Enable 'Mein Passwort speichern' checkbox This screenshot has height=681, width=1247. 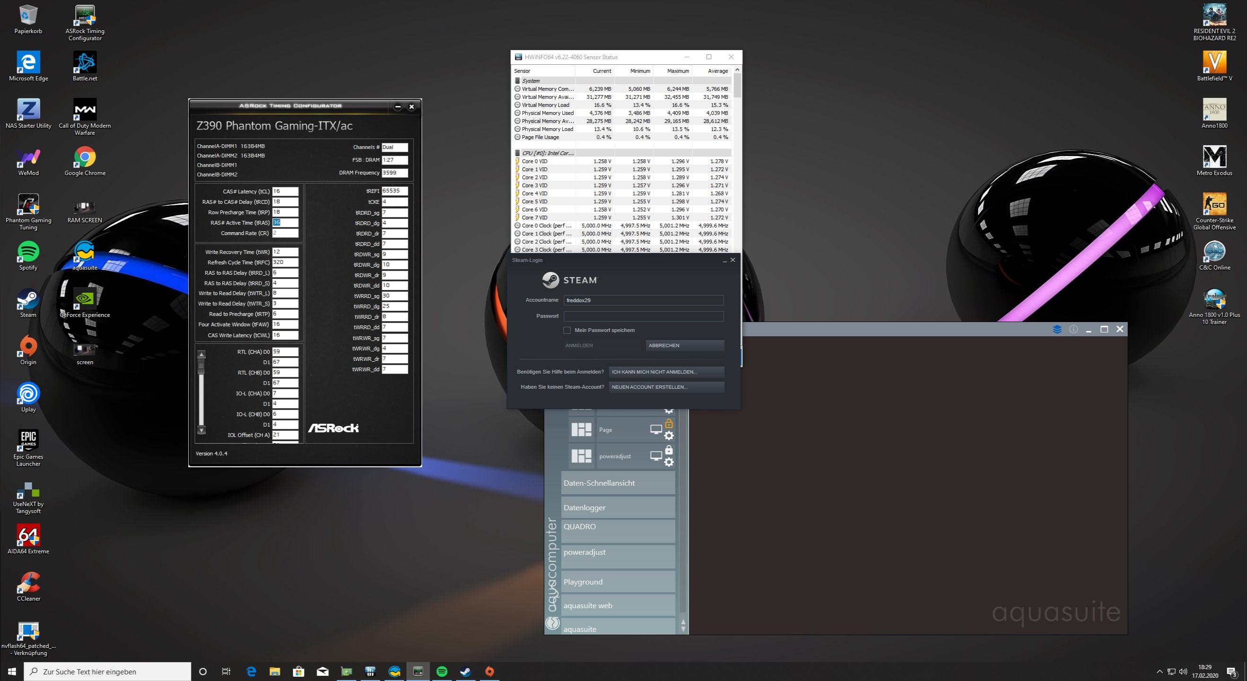pos(567,331)
